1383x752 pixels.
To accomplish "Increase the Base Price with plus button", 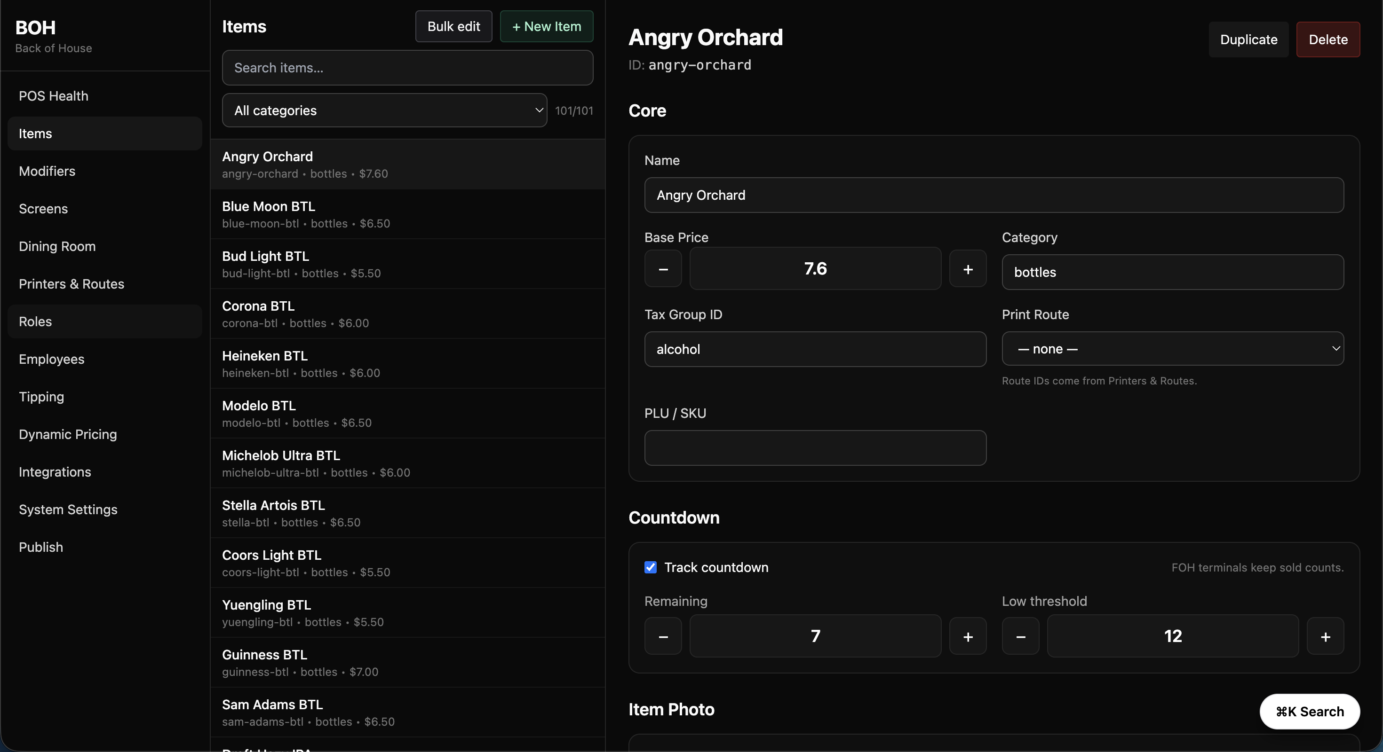I will point(968,269).
